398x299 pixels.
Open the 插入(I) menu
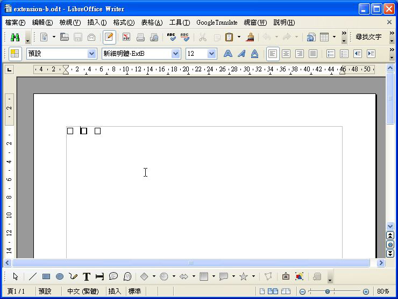click(97, 23)
